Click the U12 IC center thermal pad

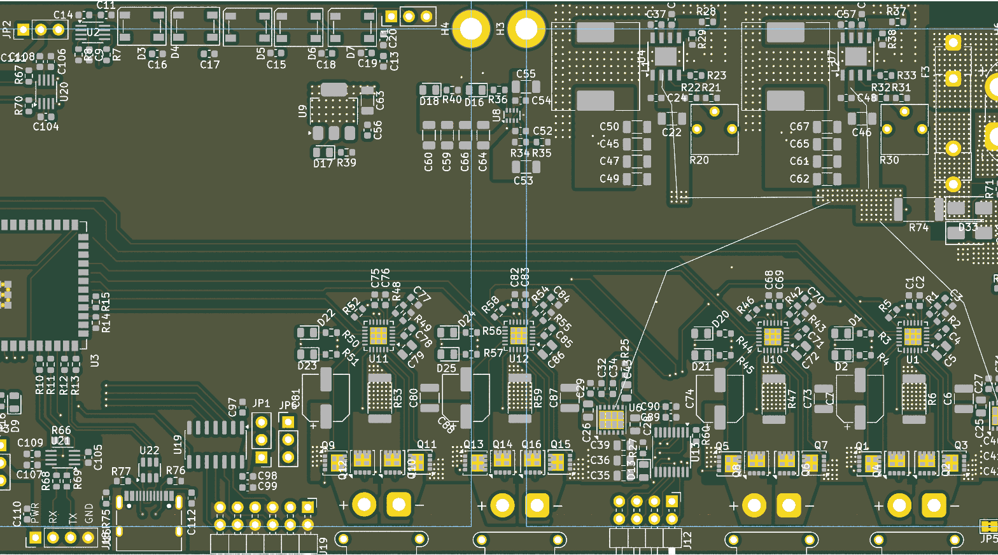(x=518, y=335)
